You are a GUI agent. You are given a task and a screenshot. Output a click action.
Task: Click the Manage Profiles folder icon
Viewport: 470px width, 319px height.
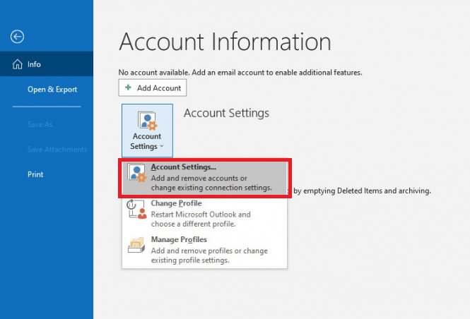tap(136, 244)
